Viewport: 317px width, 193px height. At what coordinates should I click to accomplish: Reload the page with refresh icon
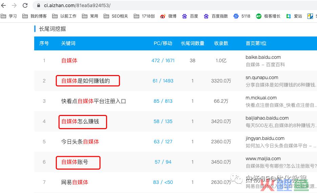pos(25,5)
